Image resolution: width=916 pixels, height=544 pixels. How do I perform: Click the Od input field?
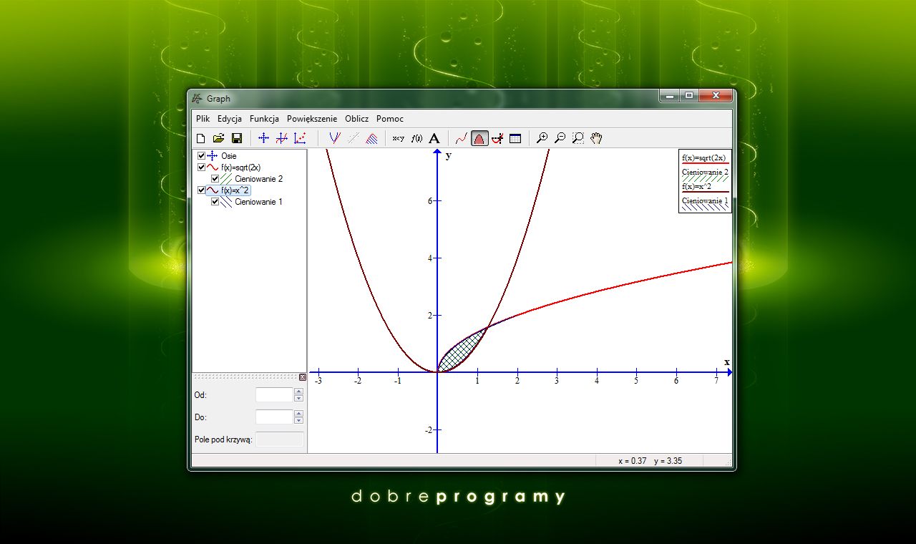click(x=275, y=395)
